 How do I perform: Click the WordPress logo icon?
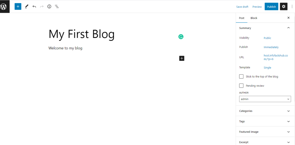point(3,7)
